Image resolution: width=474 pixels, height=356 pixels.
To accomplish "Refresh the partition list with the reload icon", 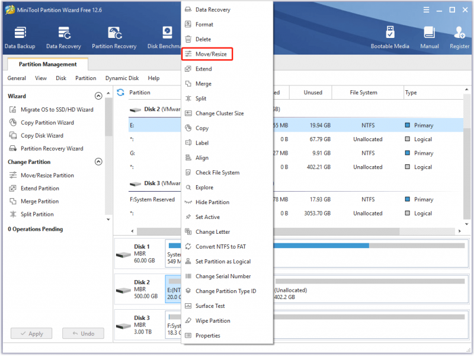I will click(120, 93).
